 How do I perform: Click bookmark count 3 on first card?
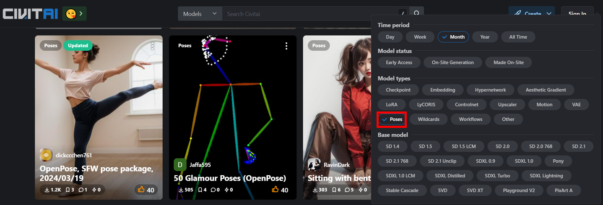70,190
